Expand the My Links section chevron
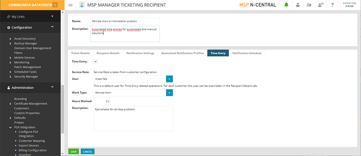Screen dimensions: 361x156 click(x=52, y=16)
